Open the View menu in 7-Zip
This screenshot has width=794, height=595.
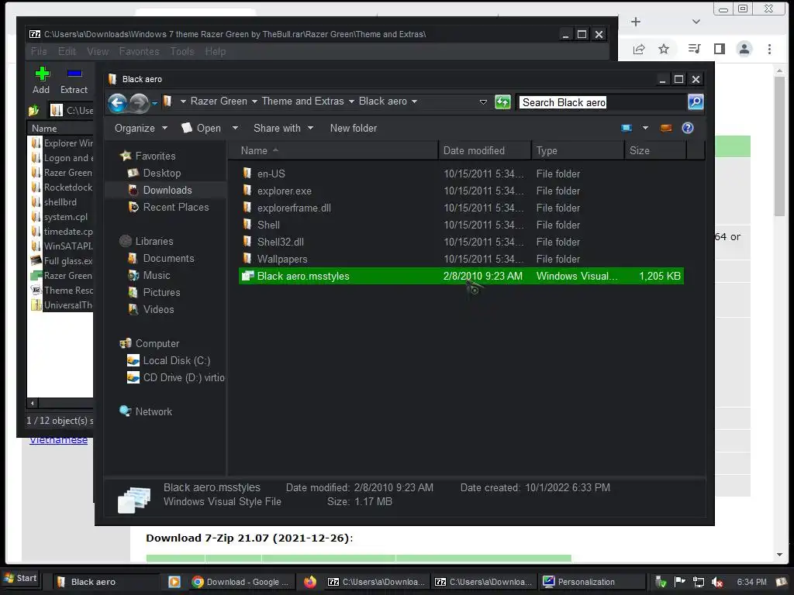click(98, 51)
